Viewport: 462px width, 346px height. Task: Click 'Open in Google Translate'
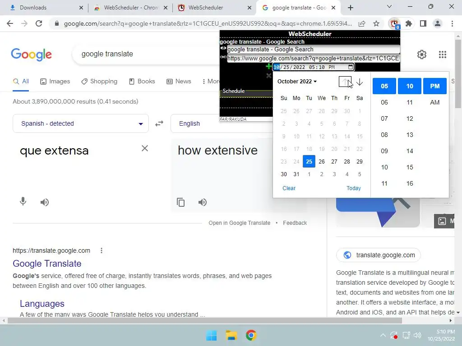coord(239,223)
